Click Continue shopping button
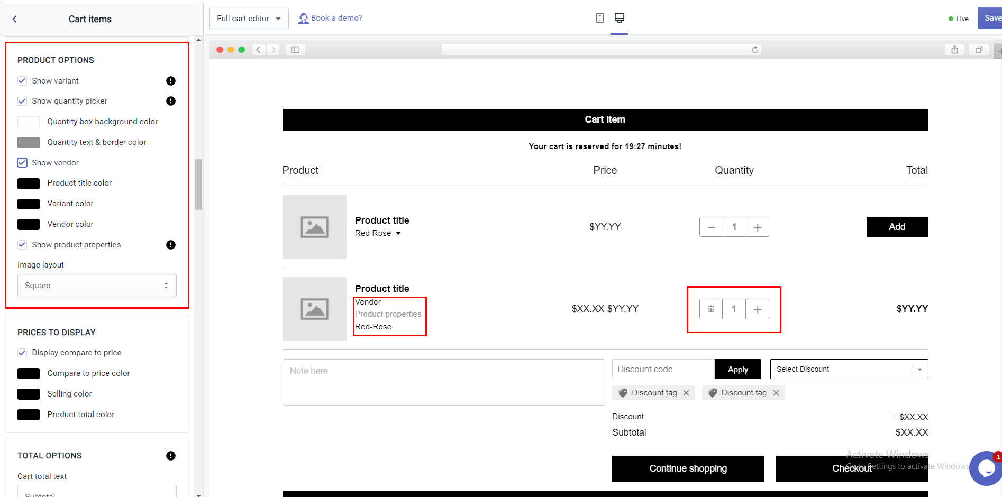1002x497 pixels. point(688,469)
